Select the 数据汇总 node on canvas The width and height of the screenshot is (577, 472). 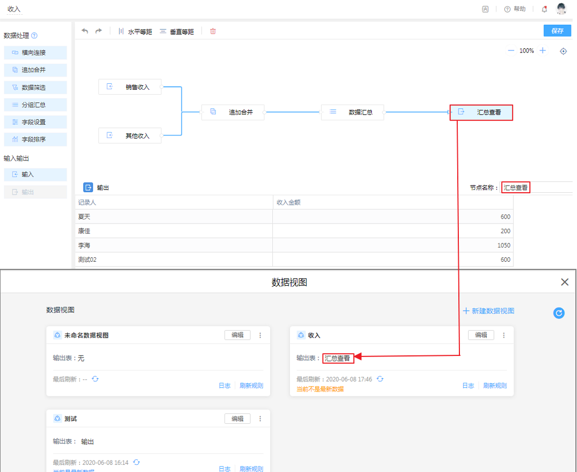[x=353, y=112]
